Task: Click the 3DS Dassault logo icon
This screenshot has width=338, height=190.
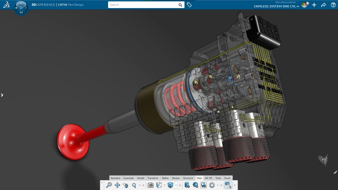Action: [6, 5]
